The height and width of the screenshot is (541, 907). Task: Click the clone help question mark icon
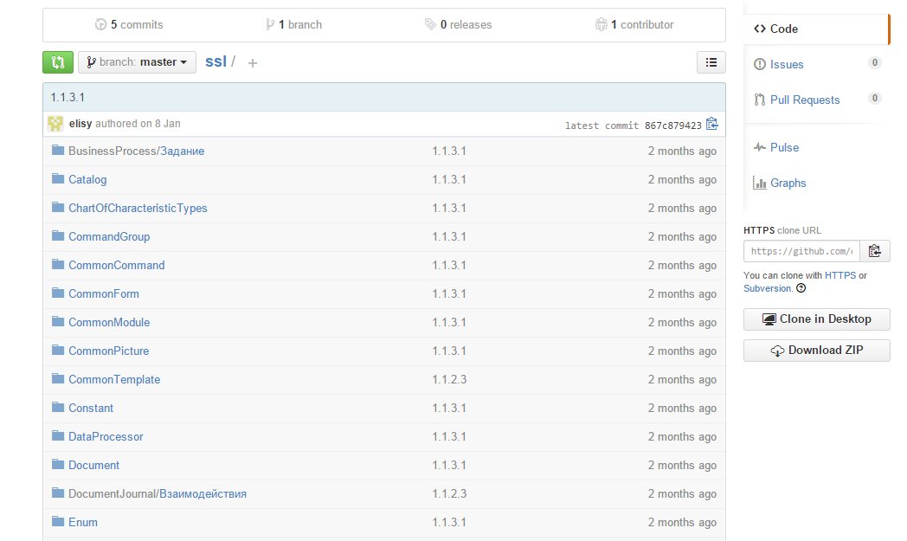coord(801,288)
